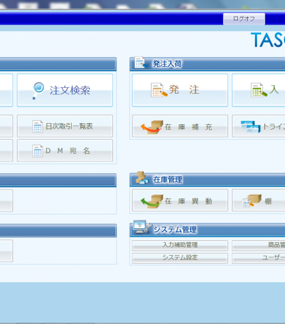Click the TAS logo text
The height and width of the screenshot is (324, 285).
click(x=268, y=40)
